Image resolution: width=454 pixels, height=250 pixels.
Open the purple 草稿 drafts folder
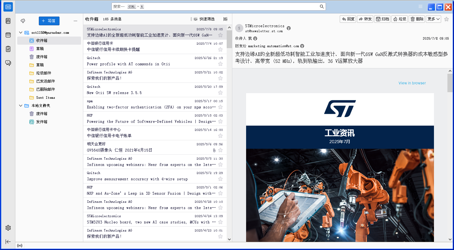pos(49,49)
